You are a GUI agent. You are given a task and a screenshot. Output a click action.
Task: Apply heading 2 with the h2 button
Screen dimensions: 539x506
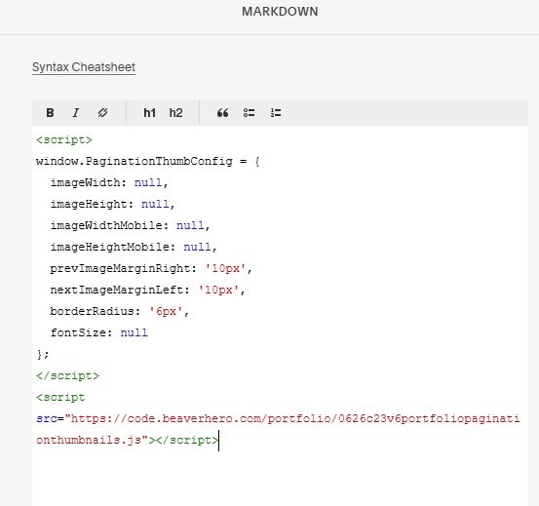point(175,113)
